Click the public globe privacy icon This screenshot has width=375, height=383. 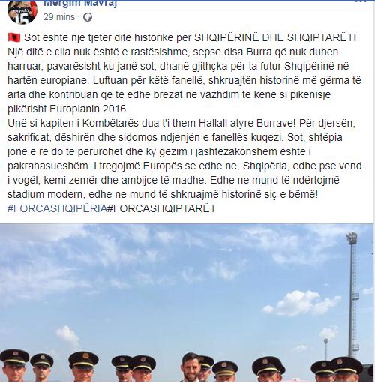(88, 17)
